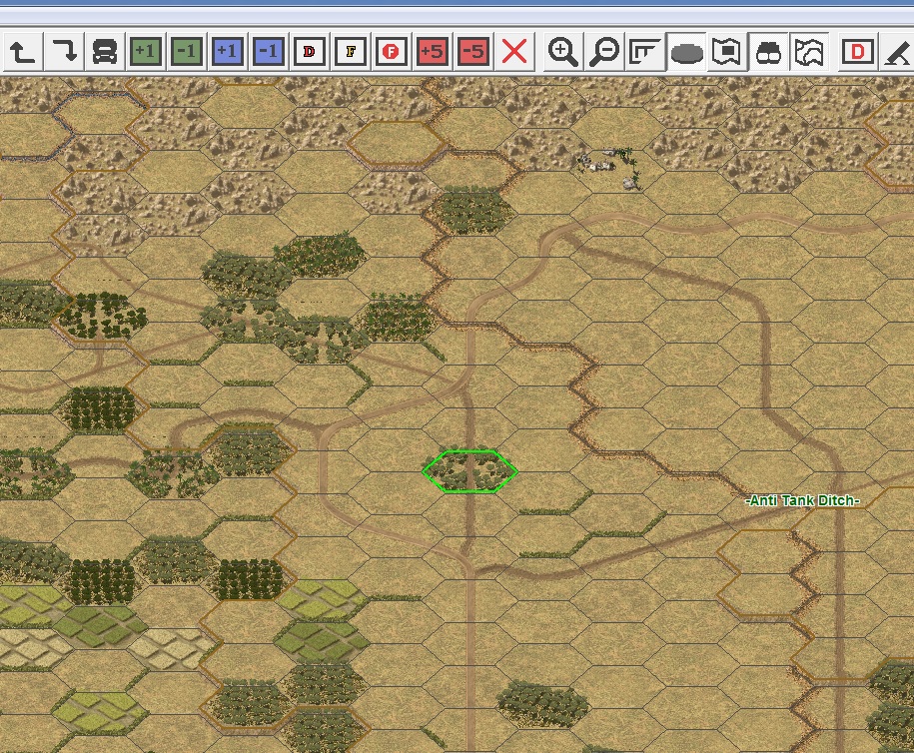Click the green +1 button
This screenshot has height=753, width=914.
146,52
